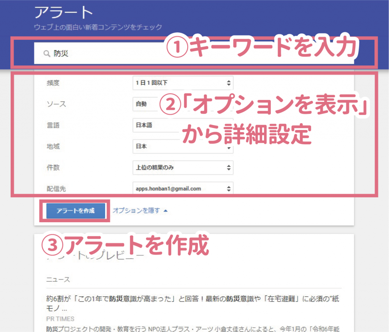Image resolution: width=389 pixels, height=332 pixels.
Task: Click the アラート page title
Action: tap(63, 13)
